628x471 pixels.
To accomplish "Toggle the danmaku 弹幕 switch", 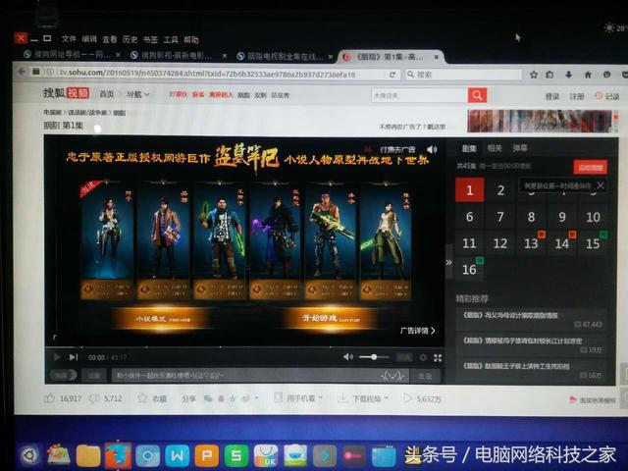I will click(x=63, y=375).
